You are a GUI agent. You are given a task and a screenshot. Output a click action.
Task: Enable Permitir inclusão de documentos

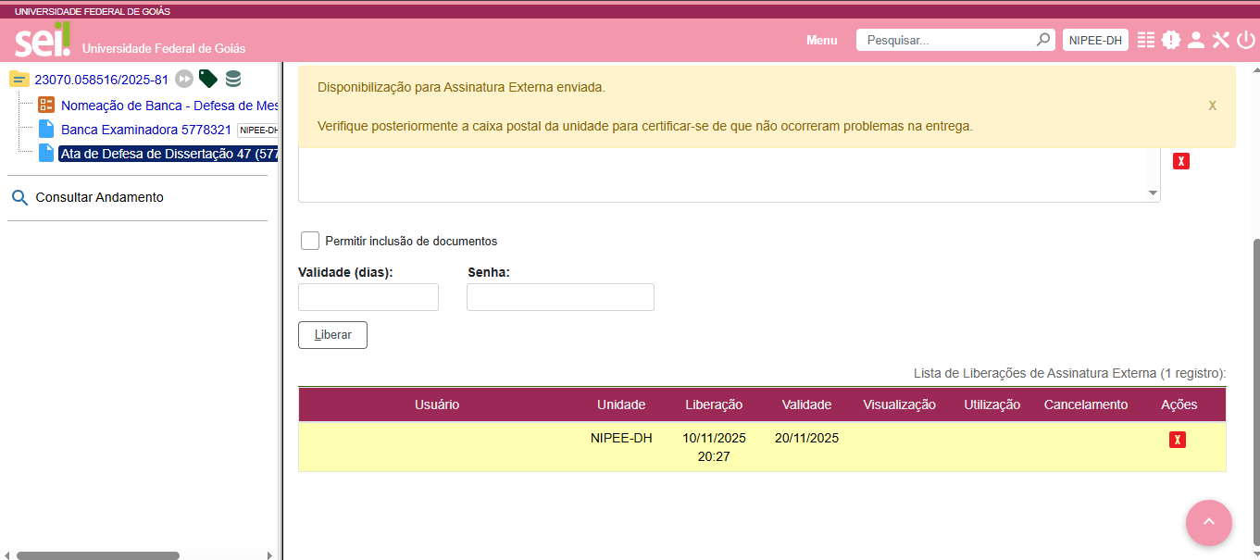310,240
